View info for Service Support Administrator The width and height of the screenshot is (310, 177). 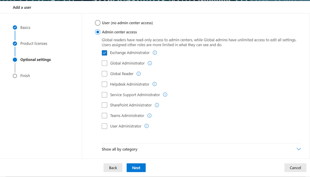165,95
